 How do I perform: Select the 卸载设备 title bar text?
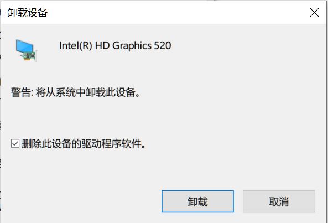pyautogui.click(x=28, y=13)
